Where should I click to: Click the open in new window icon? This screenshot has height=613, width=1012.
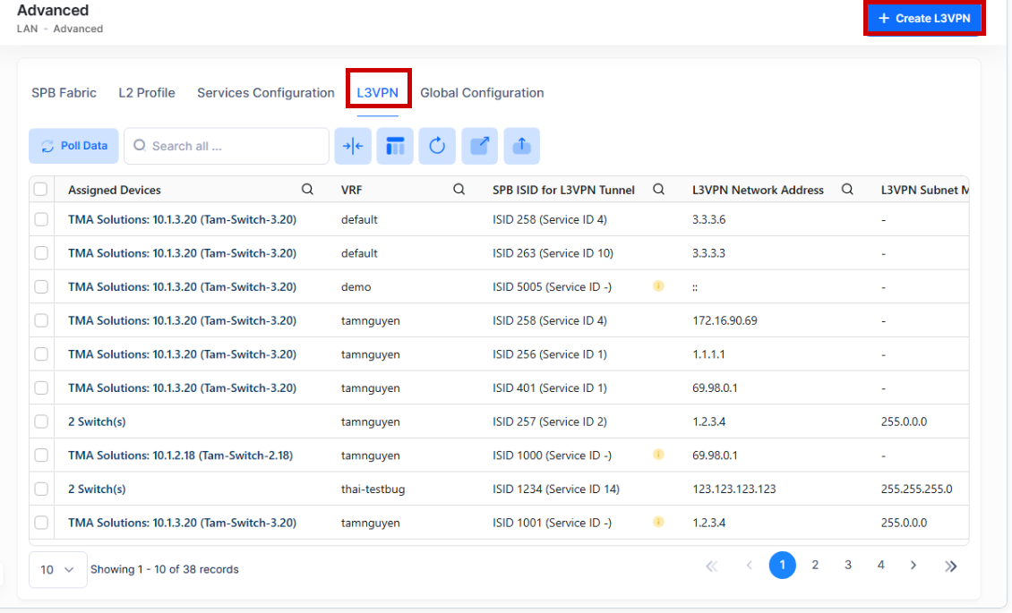point(479,147)
